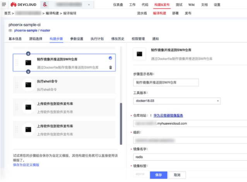Delete the SWR image step with the trash icon
This screenshot has height=182, width=247.
pos(111,67)
